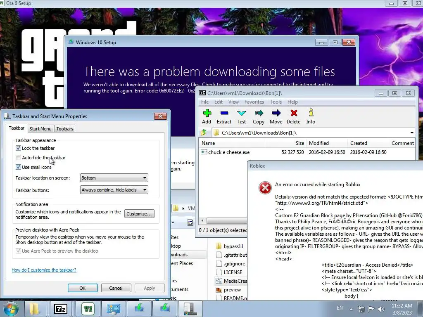Image resolution: width=423 pixels, height=317 pixels.
Task: Switch to the Toolbars tab
Action: coord(65,129)
